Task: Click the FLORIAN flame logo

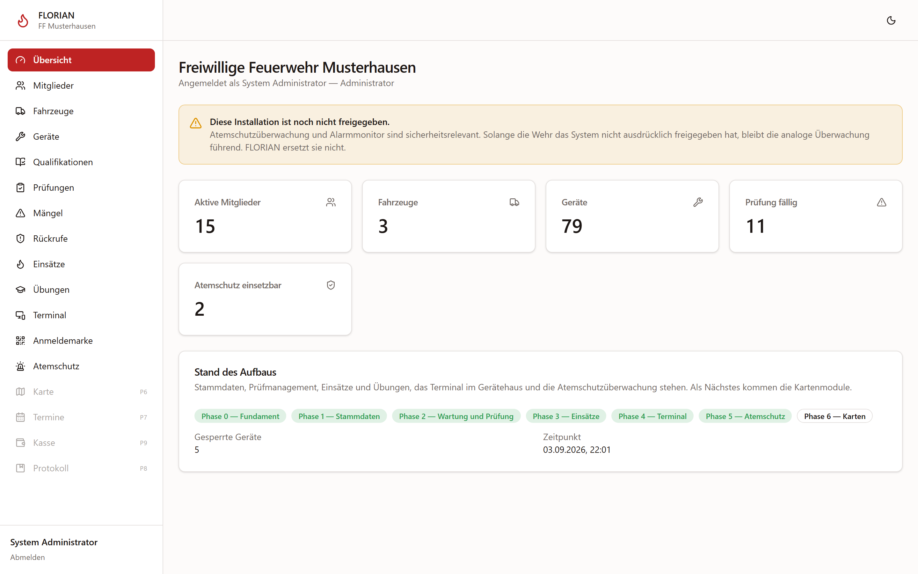Action: pos(23,20)
